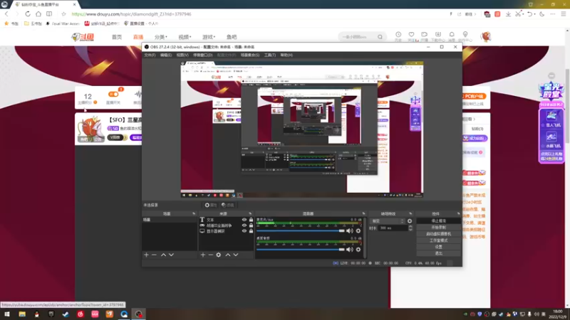Viewport: 570px width, 320px height.
Task: Add a new source with plus icon
Action: tap(203, 255)
